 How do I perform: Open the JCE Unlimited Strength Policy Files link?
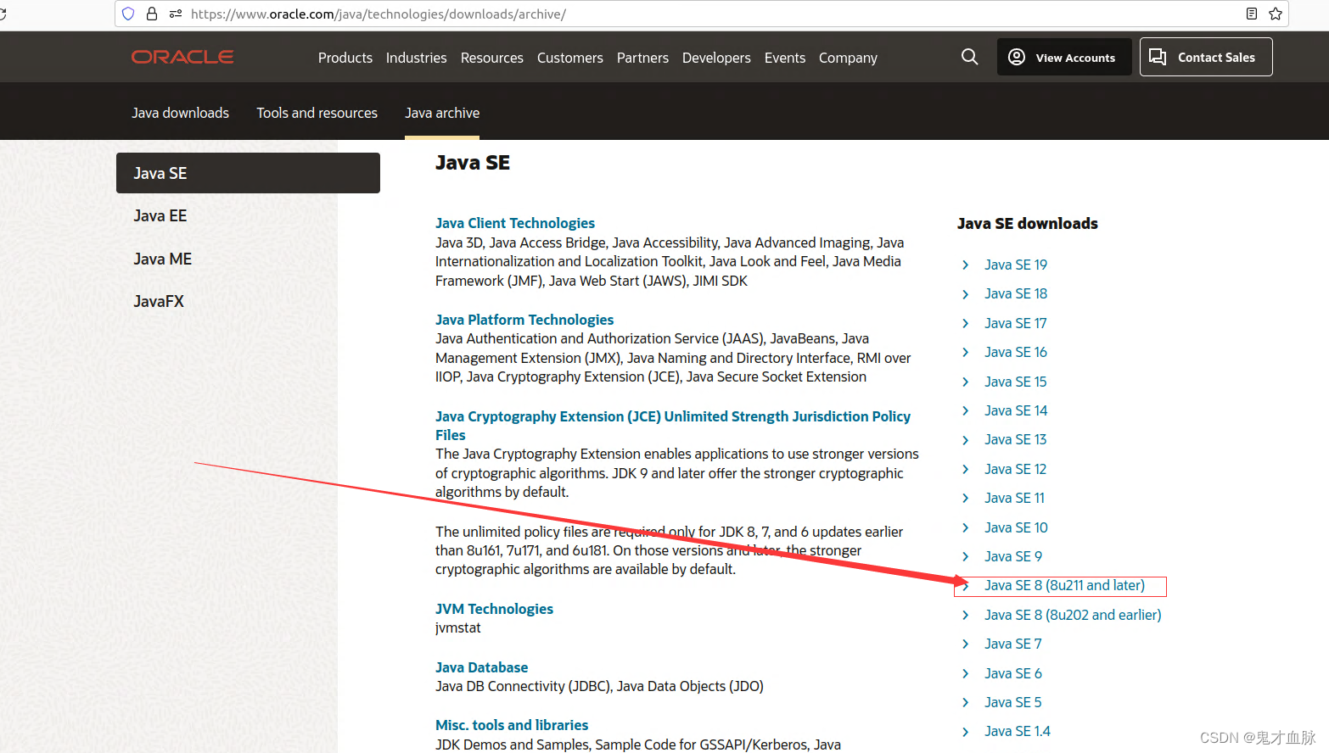[673, 426]
